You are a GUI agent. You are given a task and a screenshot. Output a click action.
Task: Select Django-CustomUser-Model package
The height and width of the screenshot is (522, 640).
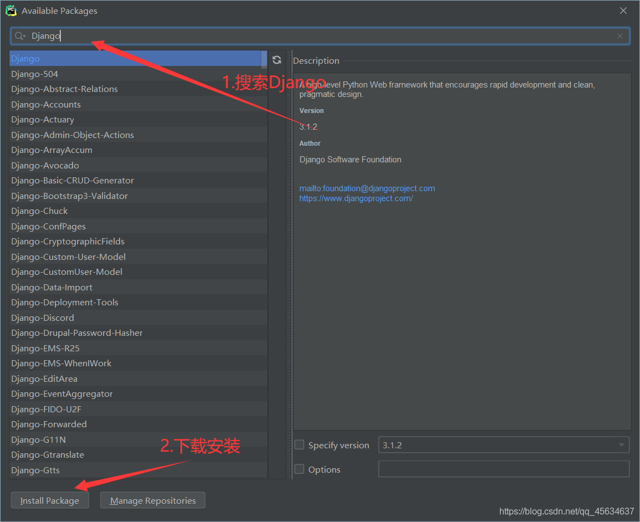138,272
